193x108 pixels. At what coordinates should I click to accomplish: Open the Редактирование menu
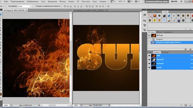coord(17,1)
